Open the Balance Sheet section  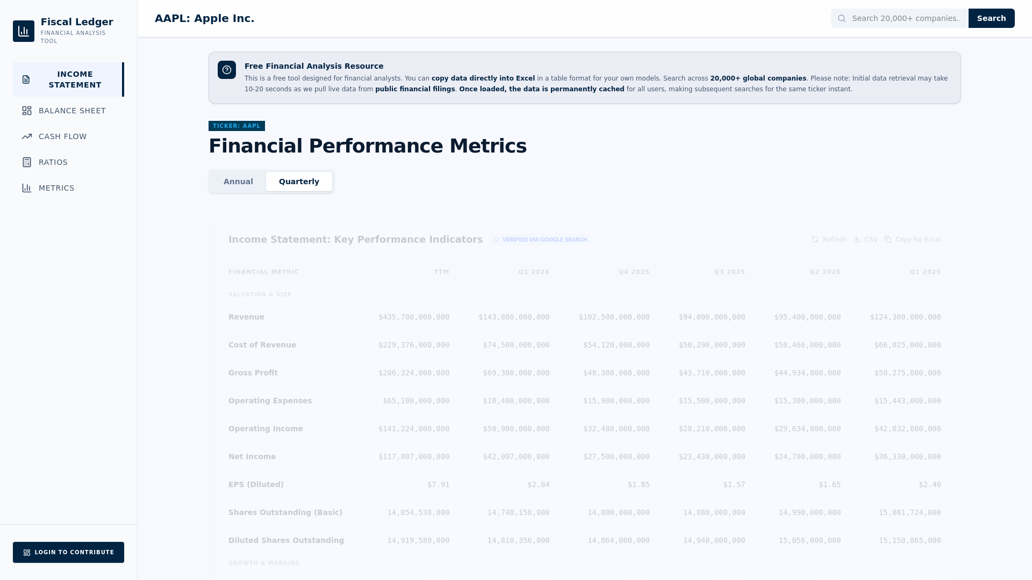68,111
